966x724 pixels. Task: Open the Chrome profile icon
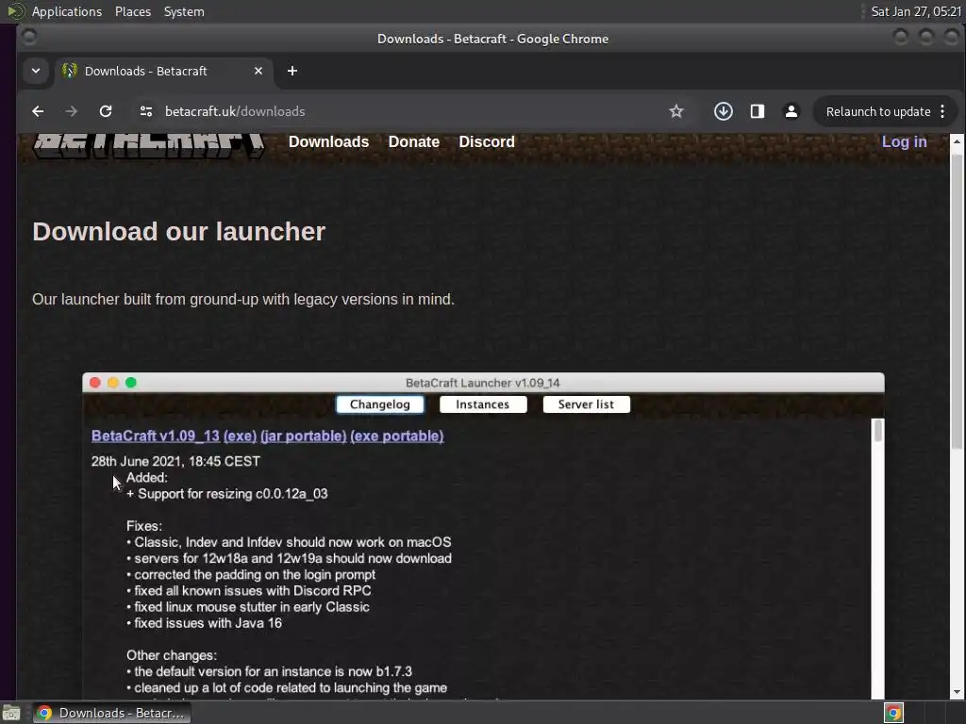(x=791, y=111)
